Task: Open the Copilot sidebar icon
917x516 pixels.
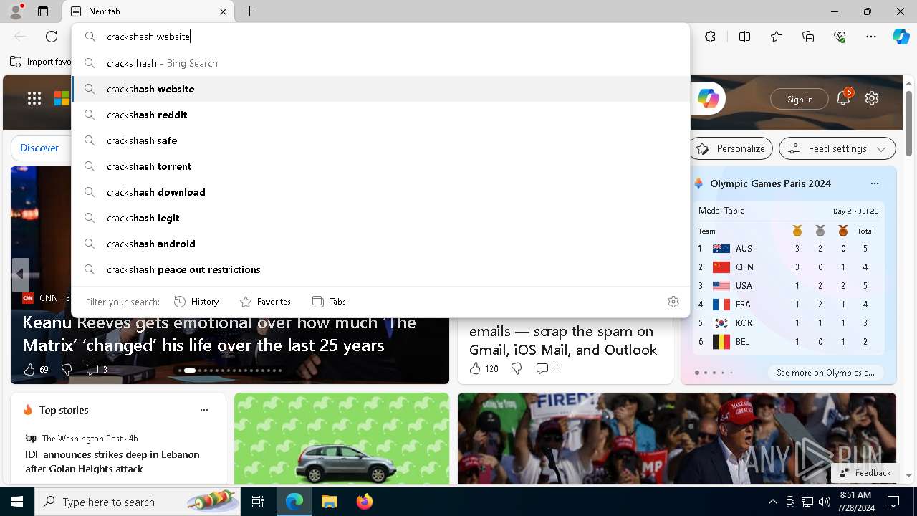Action: (901, 37)
